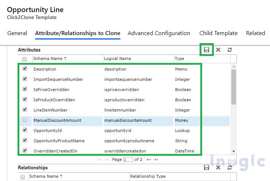
Task: Refresh the Relationships grid
Action: [229, 167]
